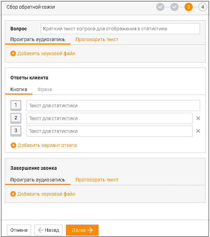This screenshot has height=237, width=210.
Task: Focus statistics text field for answer 1
Action: [113, 106]
